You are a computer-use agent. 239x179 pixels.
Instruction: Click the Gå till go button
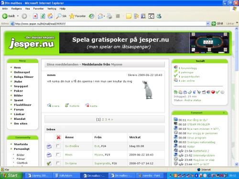pyautogui.click(x=217, y=24)
